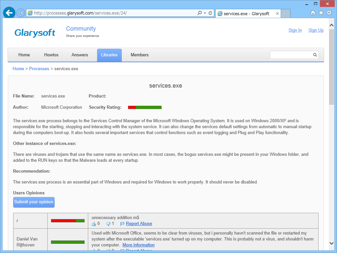Open More information link in Daniel's comment
Screen dimensions: 337x253
[139, 245]
